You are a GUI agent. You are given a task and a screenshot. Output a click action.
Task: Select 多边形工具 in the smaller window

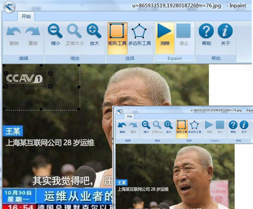pyautogui.click(x=194, y=127)
